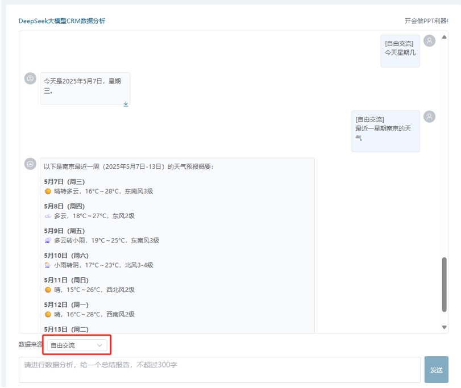This screenshot has height=388, width=461.
Task: Focus the message input field with 请进行数据分析 placeholder
Action: click(219, 370)
